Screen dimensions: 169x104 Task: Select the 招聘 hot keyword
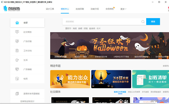pos(86,28)
